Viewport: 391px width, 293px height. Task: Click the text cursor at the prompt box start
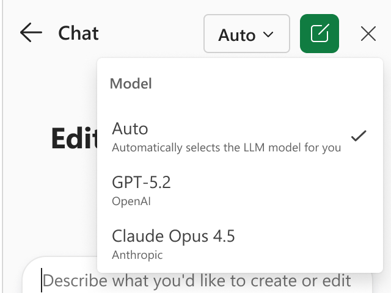point(42,281)
